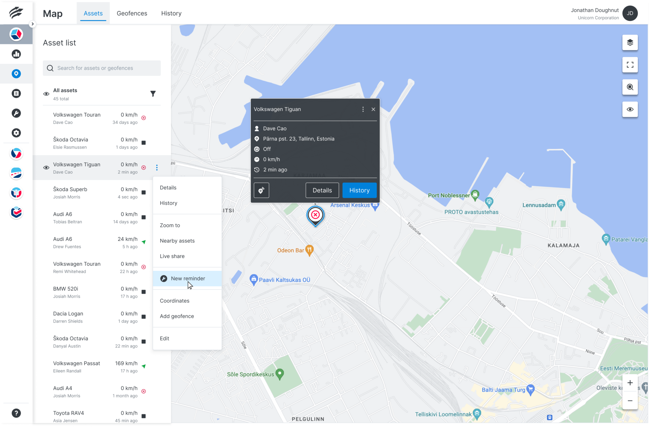The width and height of the screenshot is (649, 429).
Task: Switch to the Geofences tab
Action: point(132,13)
